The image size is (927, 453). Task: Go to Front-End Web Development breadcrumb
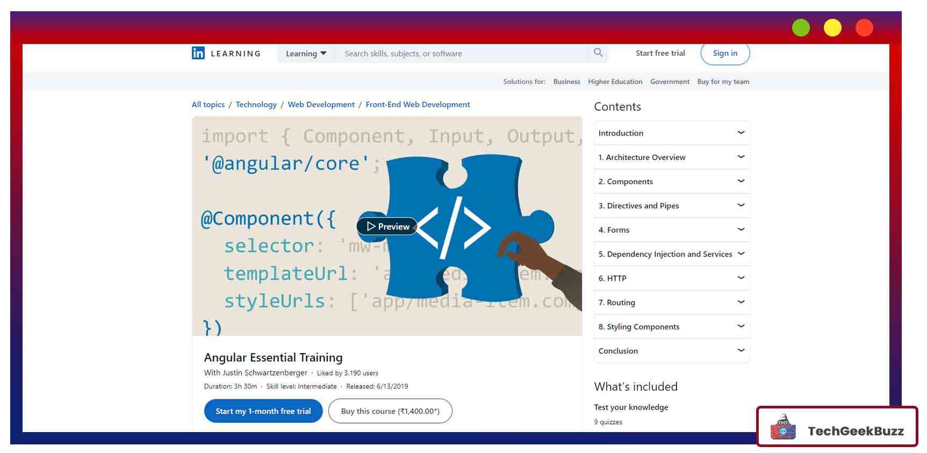coord(418,105)
